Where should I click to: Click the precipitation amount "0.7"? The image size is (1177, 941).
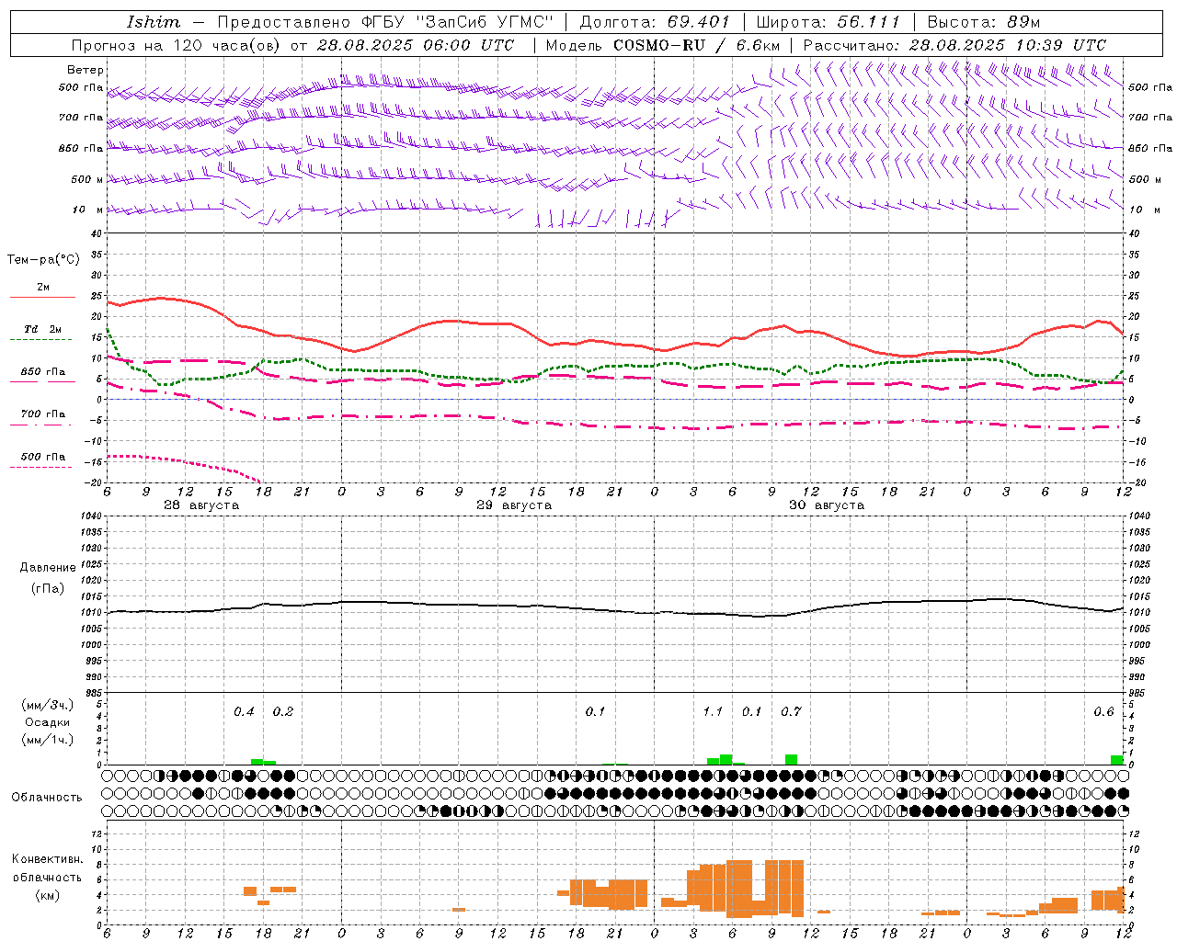(791, 712)
